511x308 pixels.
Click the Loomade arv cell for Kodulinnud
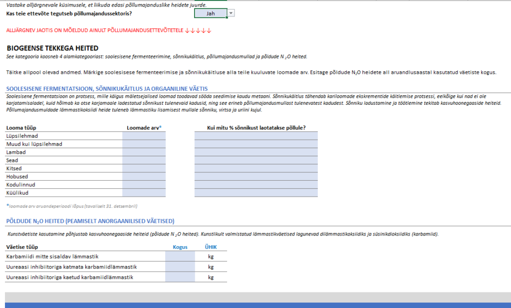(x=144, y=185)
